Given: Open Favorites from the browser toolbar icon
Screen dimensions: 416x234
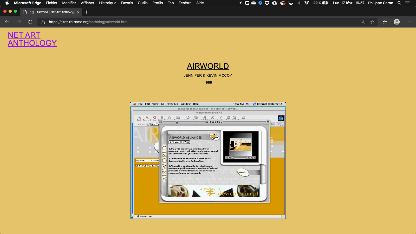Looking at the screenshot, I should pos(178,118).
